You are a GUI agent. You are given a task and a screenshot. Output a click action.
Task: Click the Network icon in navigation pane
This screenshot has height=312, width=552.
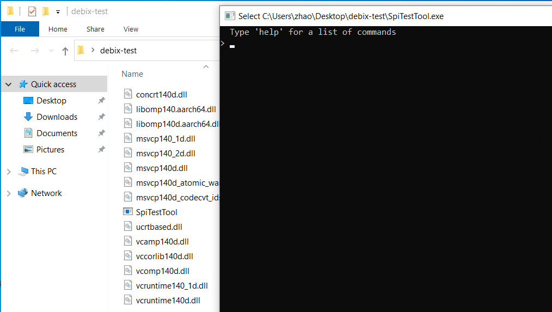23,193
